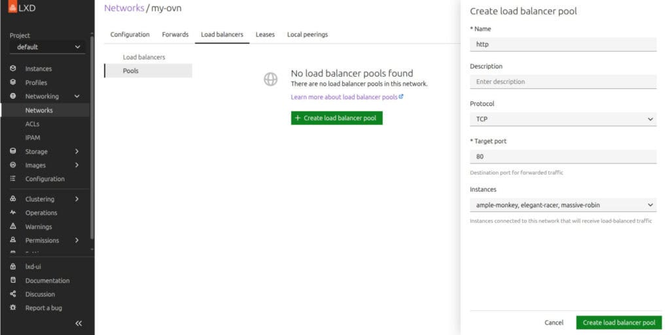Open Configuration page from sidebar
The image size is (670, 335).
pyautogui.click(x=45, y=179)
